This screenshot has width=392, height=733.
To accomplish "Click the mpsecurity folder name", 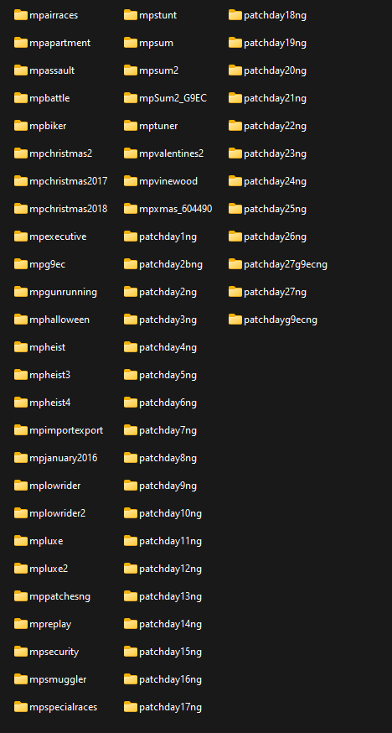I will coord(54,652).
